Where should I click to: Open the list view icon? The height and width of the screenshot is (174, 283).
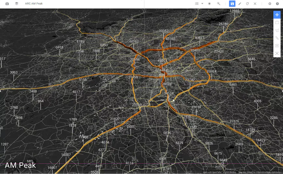coord(197,4)
